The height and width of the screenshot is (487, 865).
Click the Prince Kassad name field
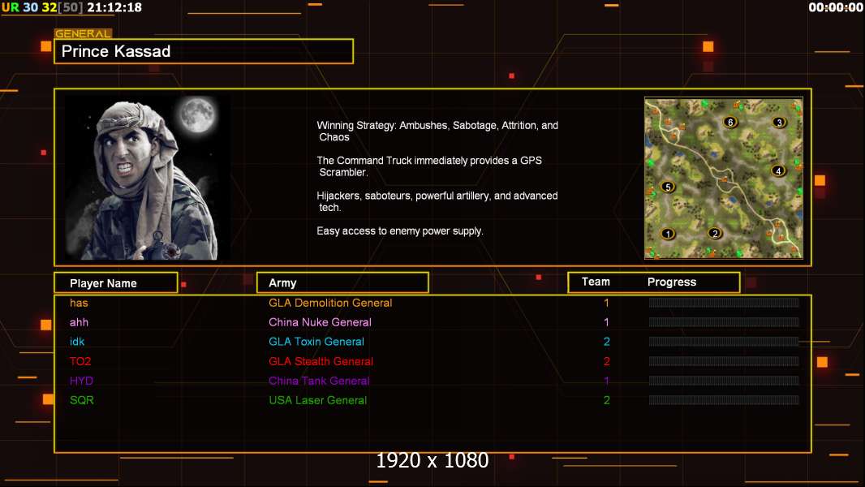click(204, 51)
